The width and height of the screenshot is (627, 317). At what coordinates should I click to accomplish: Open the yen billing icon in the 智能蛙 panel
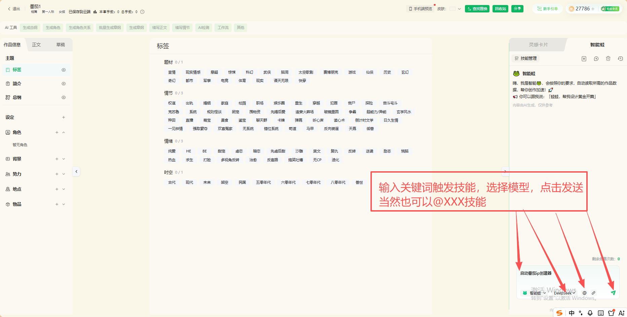(x=584, y=58)
